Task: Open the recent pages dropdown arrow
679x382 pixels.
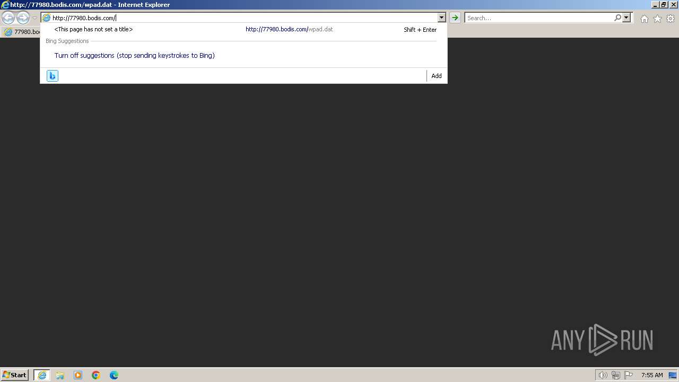Action: (34, 18)
